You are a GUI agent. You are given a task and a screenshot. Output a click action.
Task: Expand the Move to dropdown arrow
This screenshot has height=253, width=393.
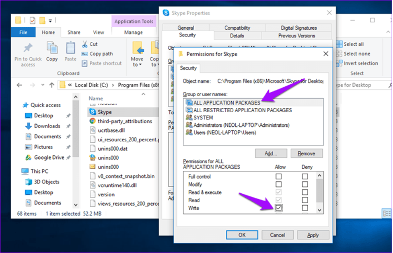pos(140,65)
